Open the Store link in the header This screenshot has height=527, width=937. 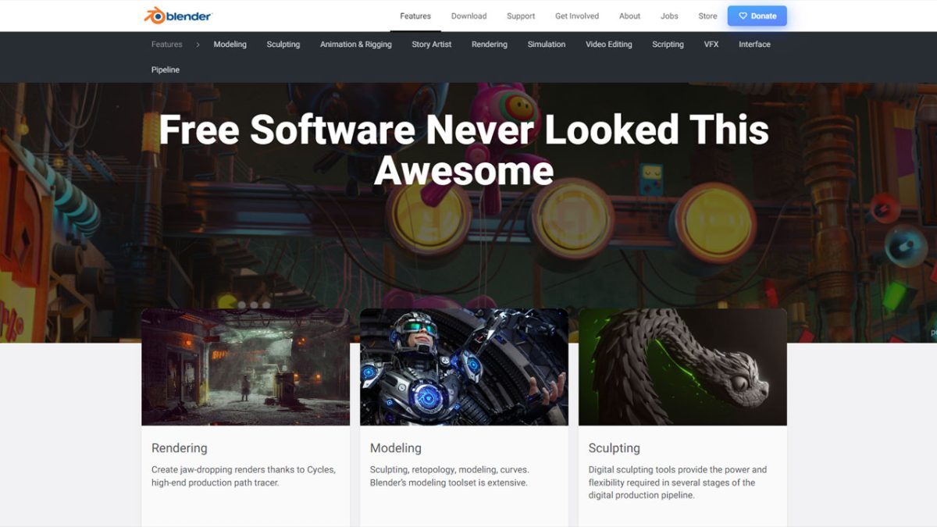coord(707,16)
